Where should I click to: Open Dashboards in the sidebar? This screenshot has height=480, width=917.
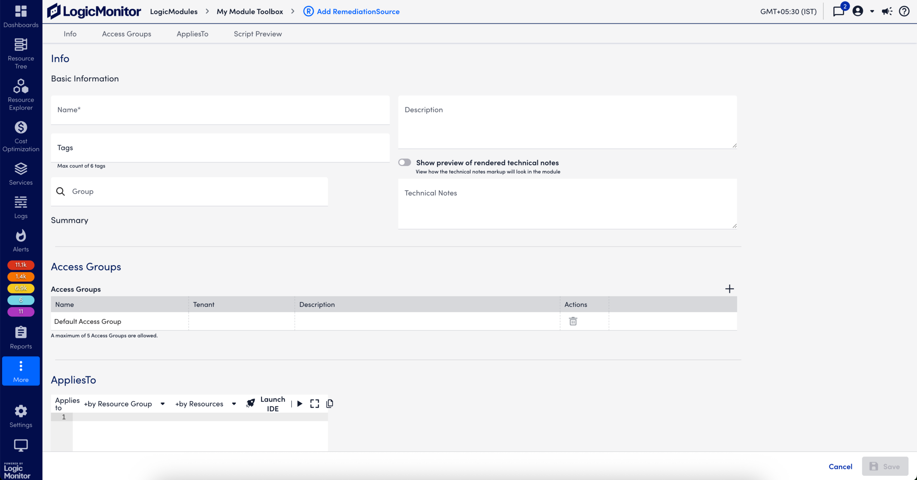21,16
